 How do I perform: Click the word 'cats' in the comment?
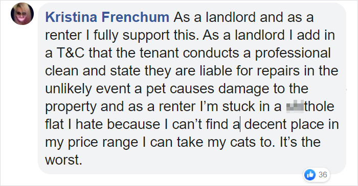(x=242, y=143)
